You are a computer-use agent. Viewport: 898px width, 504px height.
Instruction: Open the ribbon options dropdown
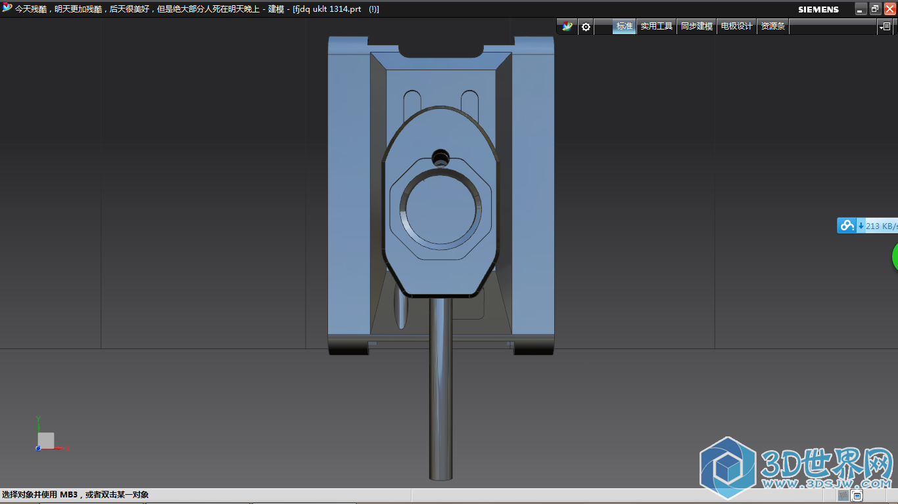(884, 27)
